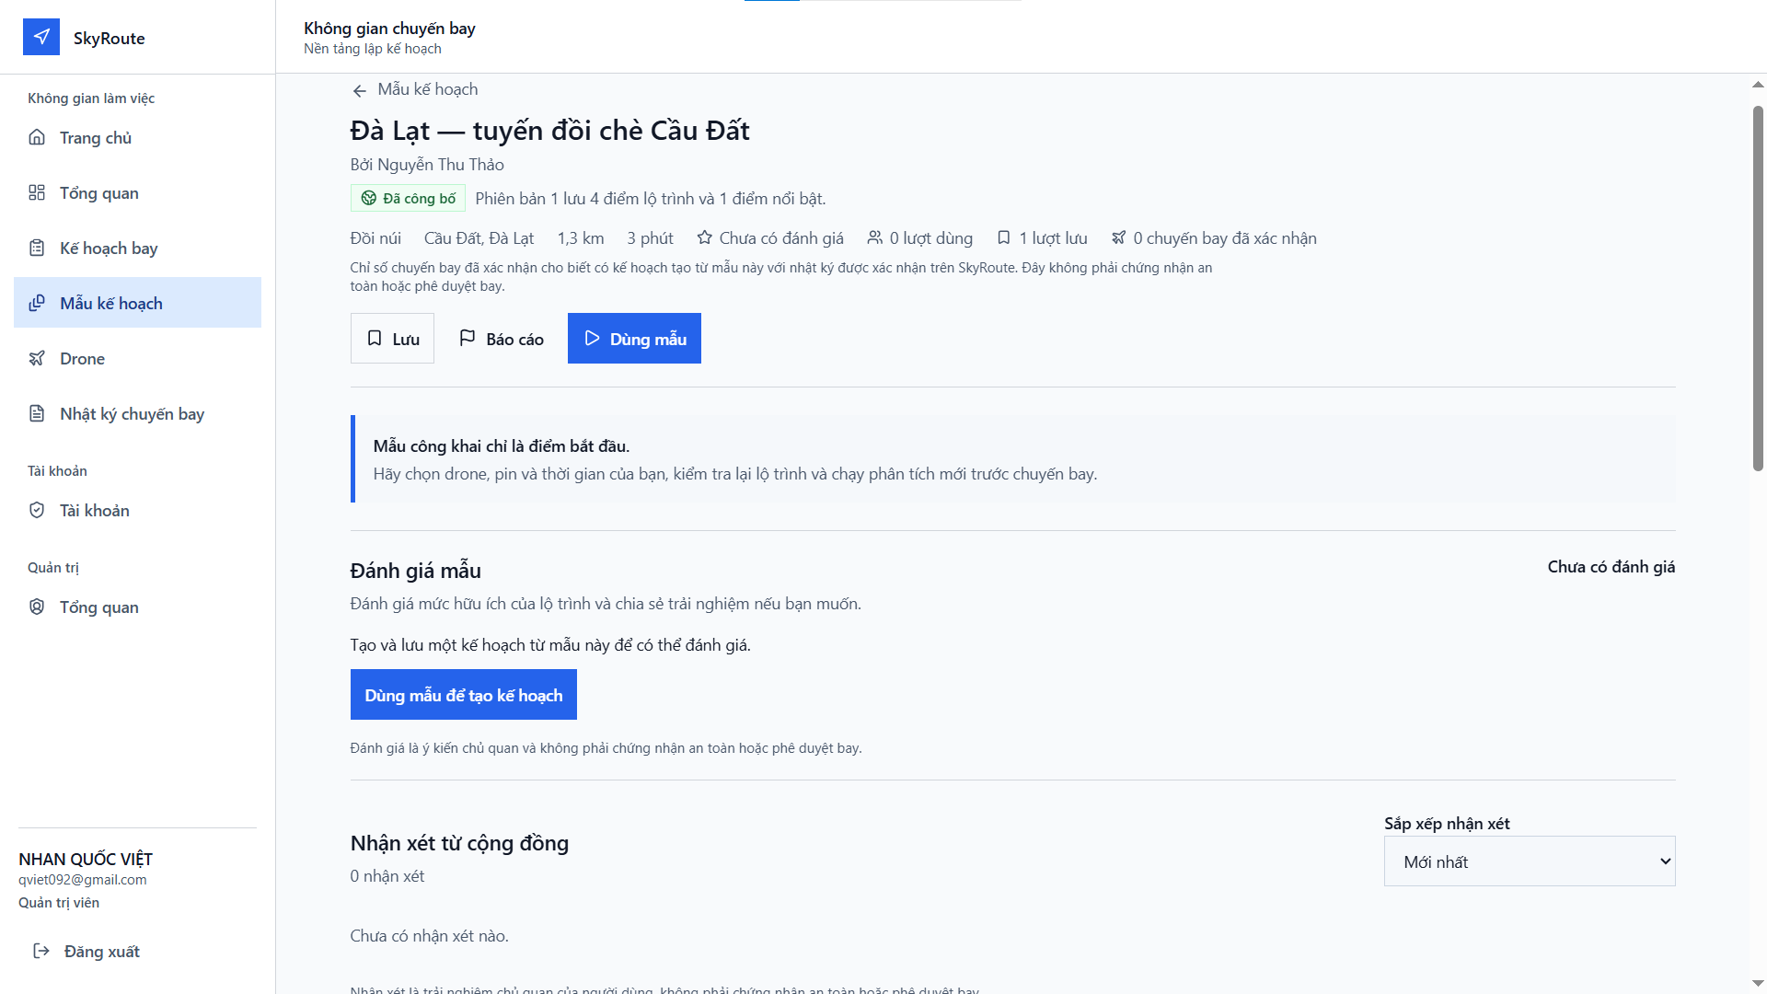This screenshot has height=994, width=1767.
Task: Click the Tài khoản shield icon
Action: pos(37,510)
